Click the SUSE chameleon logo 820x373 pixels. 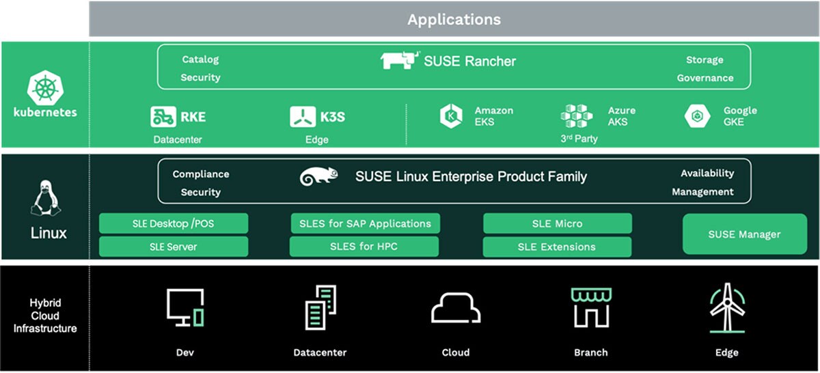(x=319, y=176)
